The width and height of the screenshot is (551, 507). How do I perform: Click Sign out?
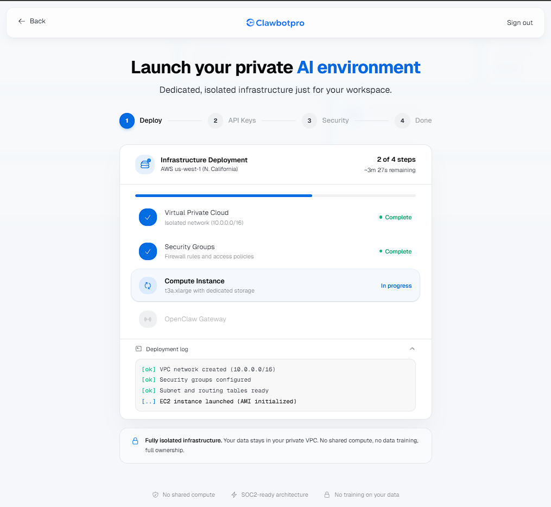(x=520, y=23)
